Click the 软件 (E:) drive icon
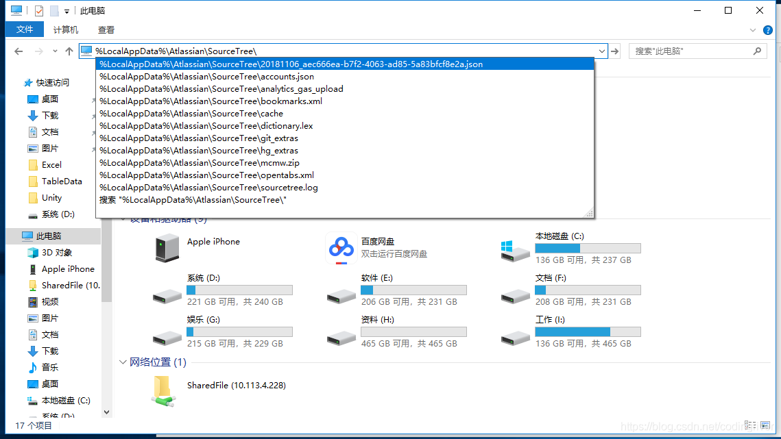 (x=341, y=297)
